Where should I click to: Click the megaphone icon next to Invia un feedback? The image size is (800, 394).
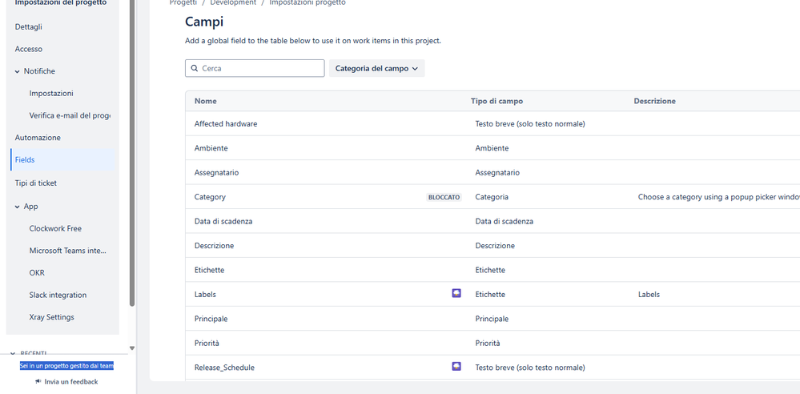[x=38, y=382]
